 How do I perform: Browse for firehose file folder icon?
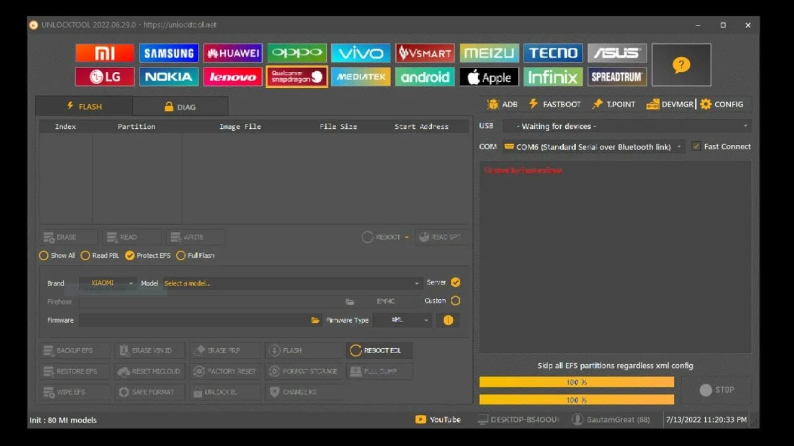point(350,302)
